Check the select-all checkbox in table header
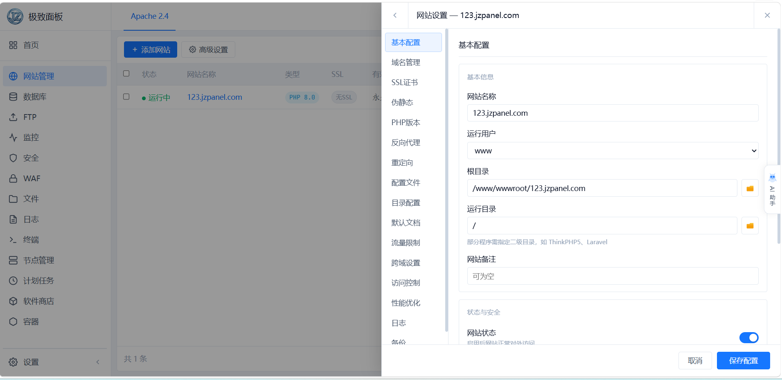This screenshot has height=380, width=782. coord(126,74)
